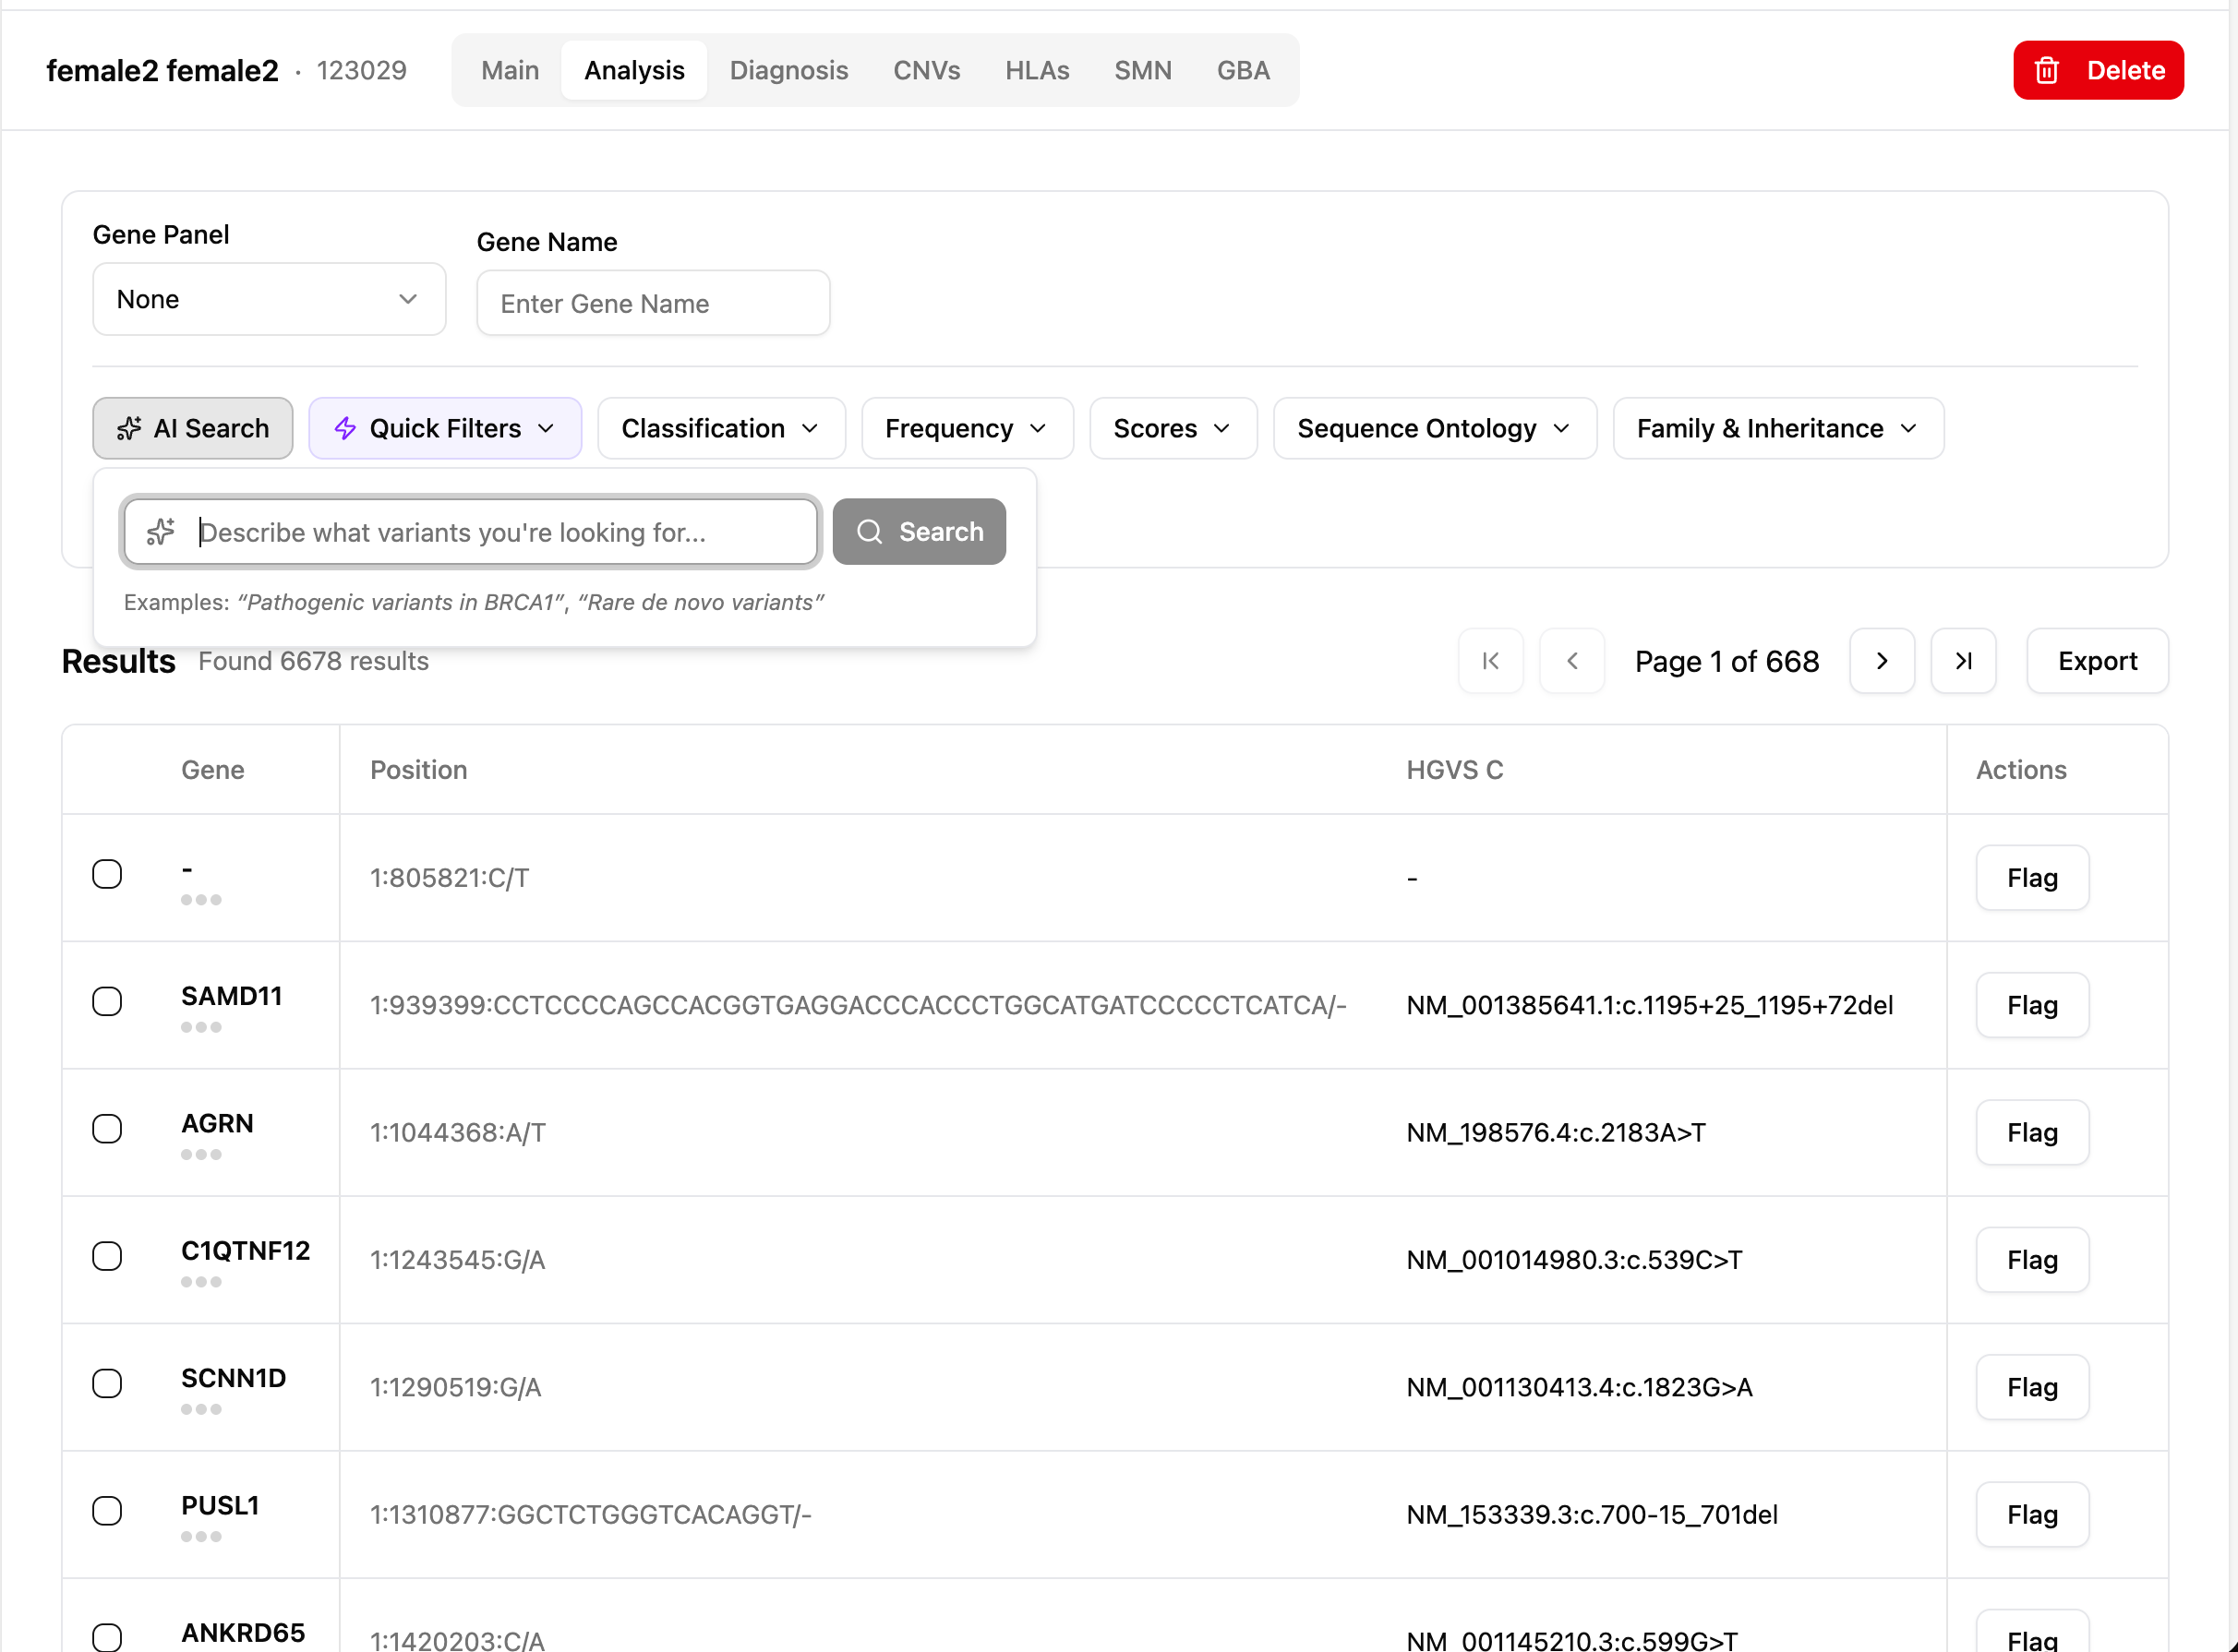Image resolution: width=2238 pixels, height=1652 pixels.
Task: Open the CNVs tab
Action: tap(925, 71)
